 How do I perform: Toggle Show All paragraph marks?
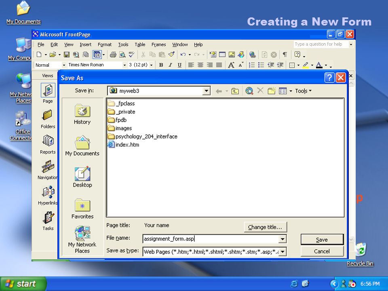[285, 55]
